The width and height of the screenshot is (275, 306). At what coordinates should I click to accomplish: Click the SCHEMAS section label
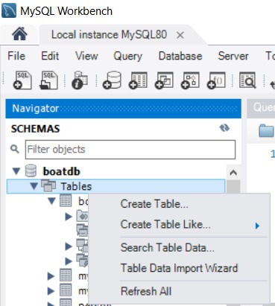tap(36, 129)
